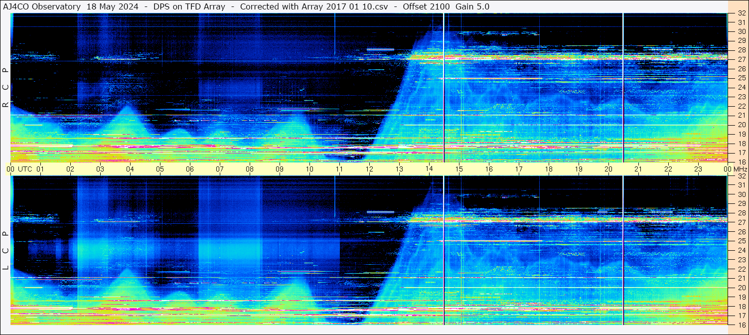Select the 06 hour label on time axis

190,169
